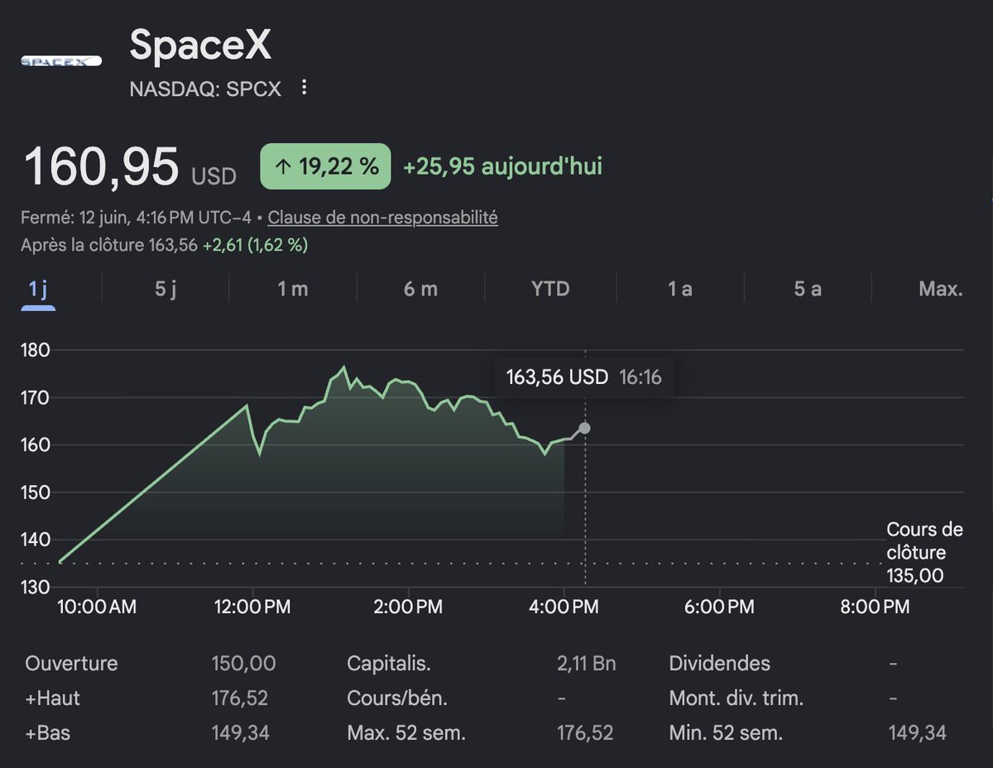Show the YTD chart range
The height and width of the screenshot is (768, 993).
550,289
